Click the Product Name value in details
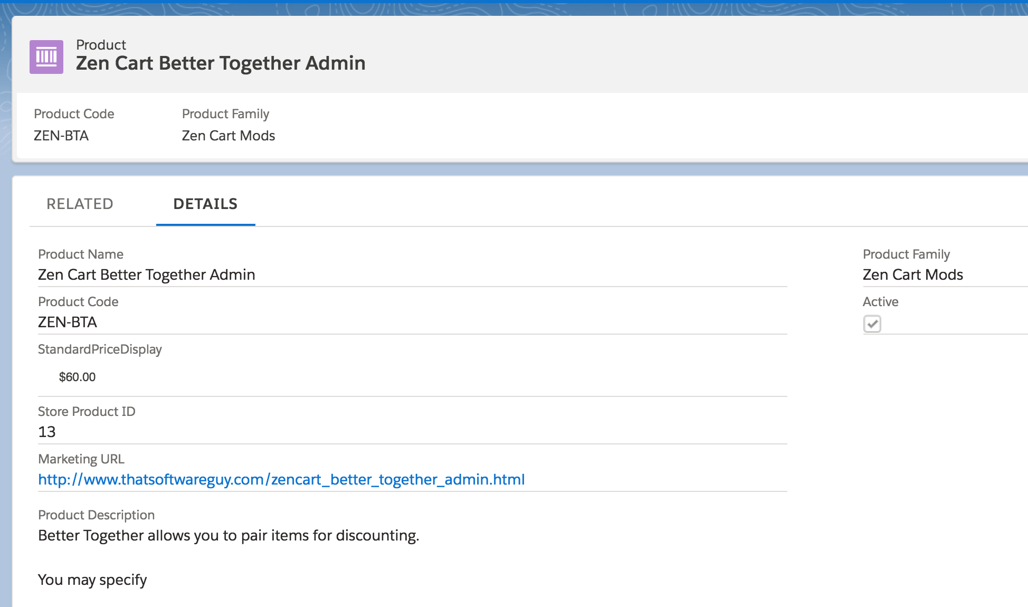The width and height of the screenshot is (1028, 607). pyautogui.click(x=147, y=274)
